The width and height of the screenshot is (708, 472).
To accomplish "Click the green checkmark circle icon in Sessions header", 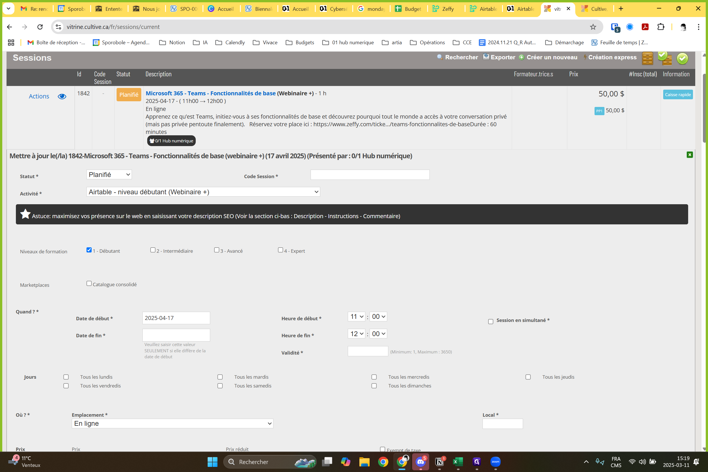I will pyautogui.click(x=682, y=58).
